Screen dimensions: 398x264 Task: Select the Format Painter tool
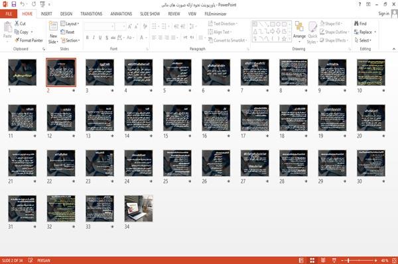(29, 40)
